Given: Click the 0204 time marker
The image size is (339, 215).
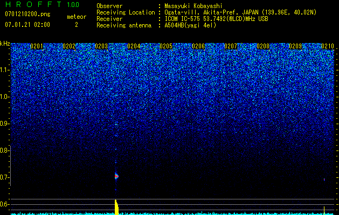Looking at the screenshot, I should tap(134, 46).
